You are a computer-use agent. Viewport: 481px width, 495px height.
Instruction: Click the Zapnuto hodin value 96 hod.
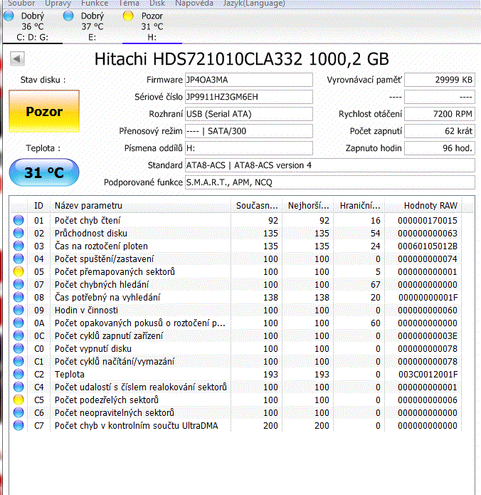[439, 148]
